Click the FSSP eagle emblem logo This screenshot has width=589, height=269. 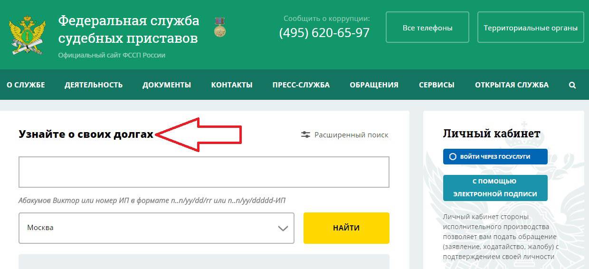[x=27, y=36]
